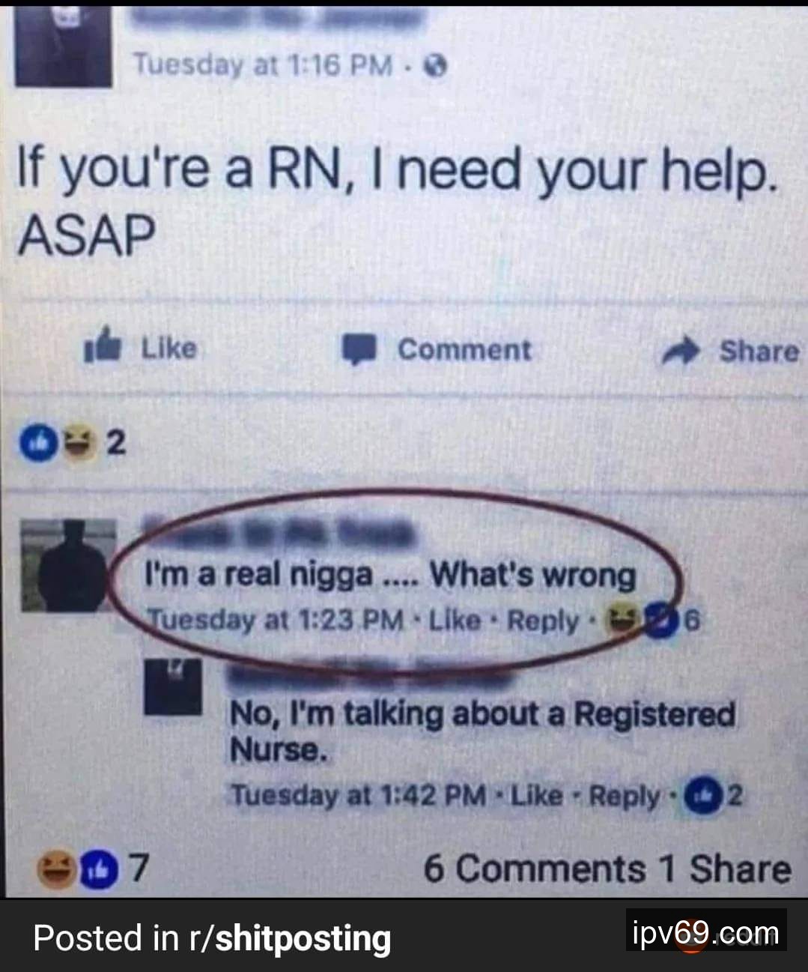Open the reply author's small avatar
Screen dimensions: 808x972
[174, 686]
